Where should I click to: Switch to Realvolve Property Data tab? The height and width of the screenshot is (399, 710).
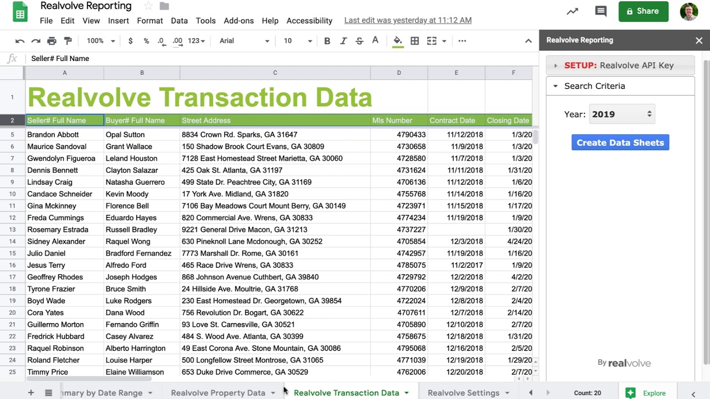coord(218,393)
